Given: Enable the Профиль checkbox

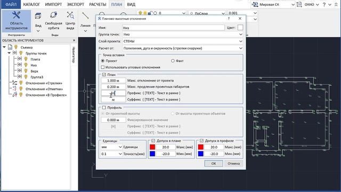Looking at the screenshot, I should point(104,107).
